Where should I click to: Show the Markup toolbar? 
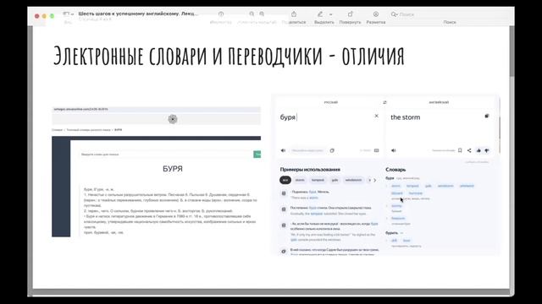[x=376, y=14]
